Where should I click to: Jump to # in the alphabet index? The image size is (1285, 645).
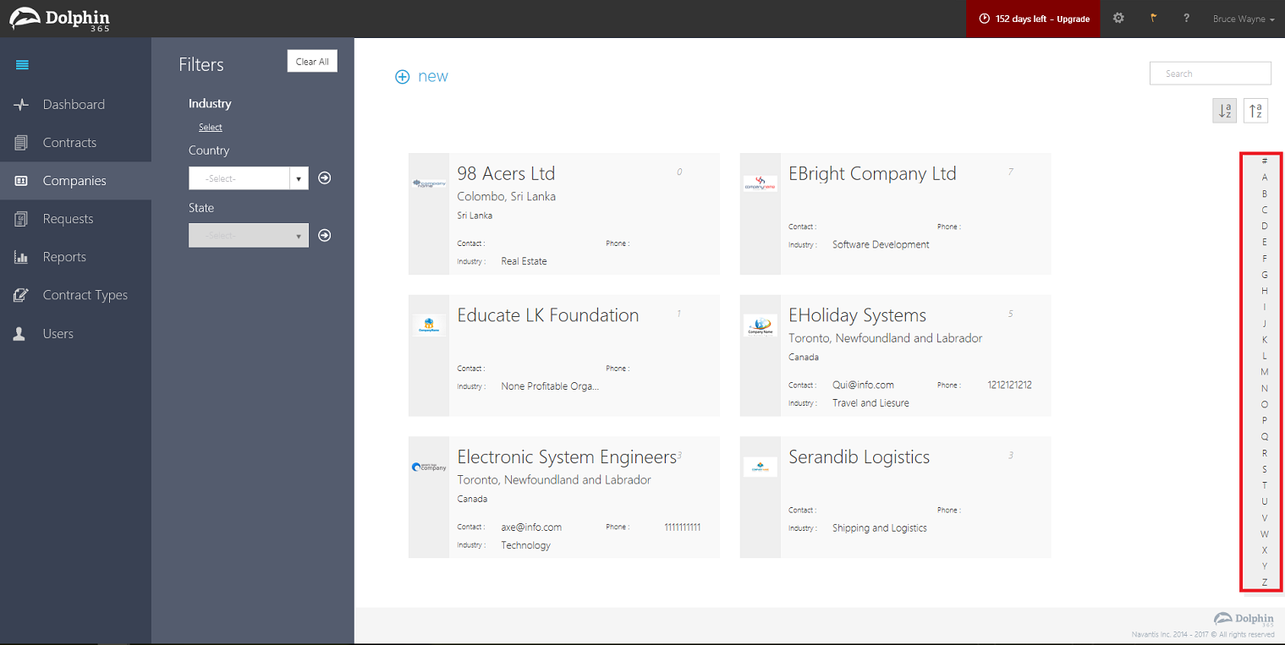click(1265, 161)
